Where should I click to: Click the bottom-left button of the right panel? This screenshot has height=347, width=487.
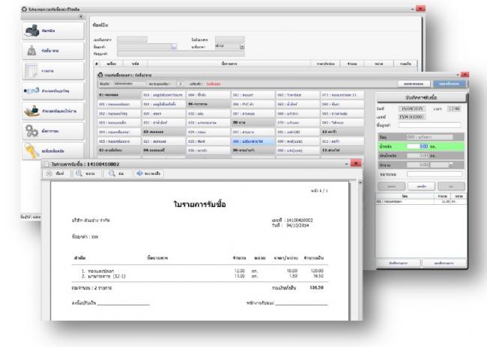pyautogui.click(x=398, y=263)
